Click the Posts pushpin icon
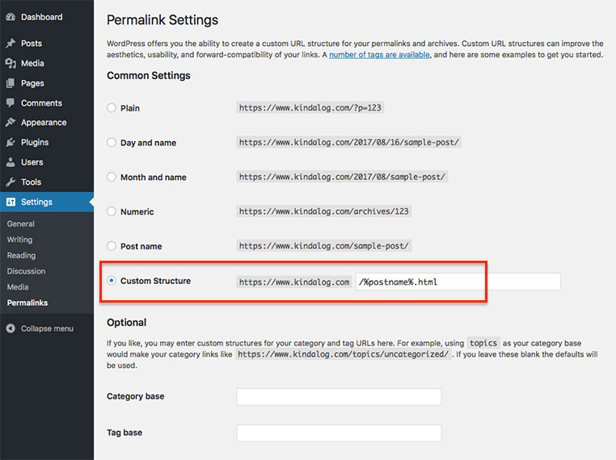 [x=11, y=44]
